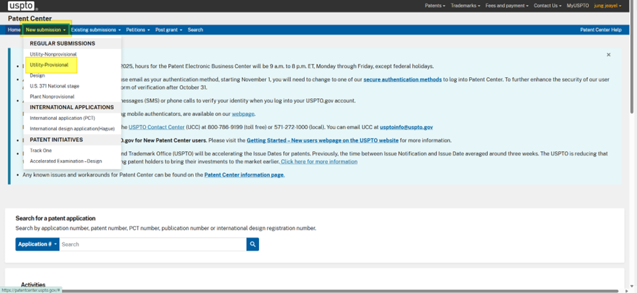Choose Track One initiative
This screenshot has height=293, width=637.
[x=41, y=151]
